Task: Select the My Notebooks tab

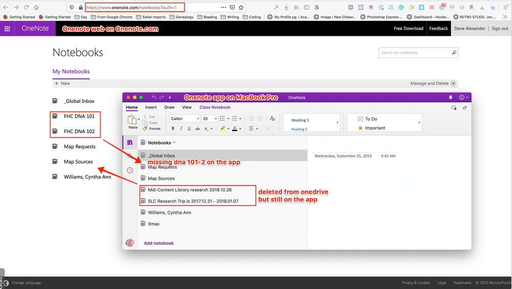Action: (71, 71)
